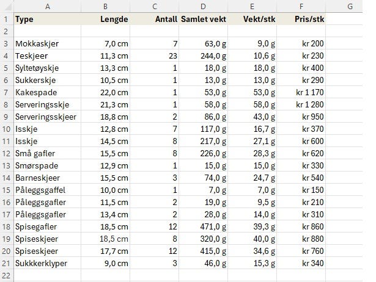376x282 pixels.
Task: Click the Select All corner triangle
Action: tap(6, 6)
